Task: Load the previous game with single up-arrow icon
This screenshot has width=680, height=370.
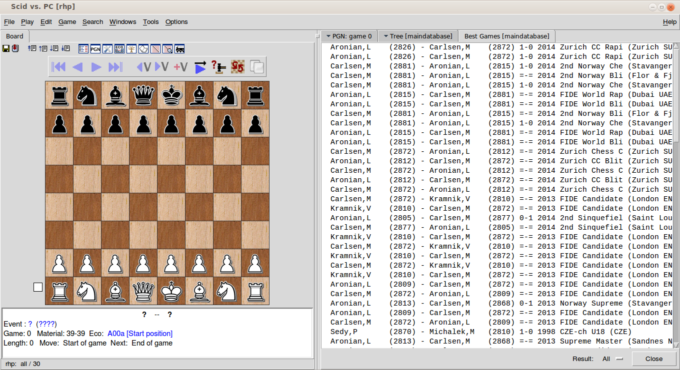Action: click(43, 48)
